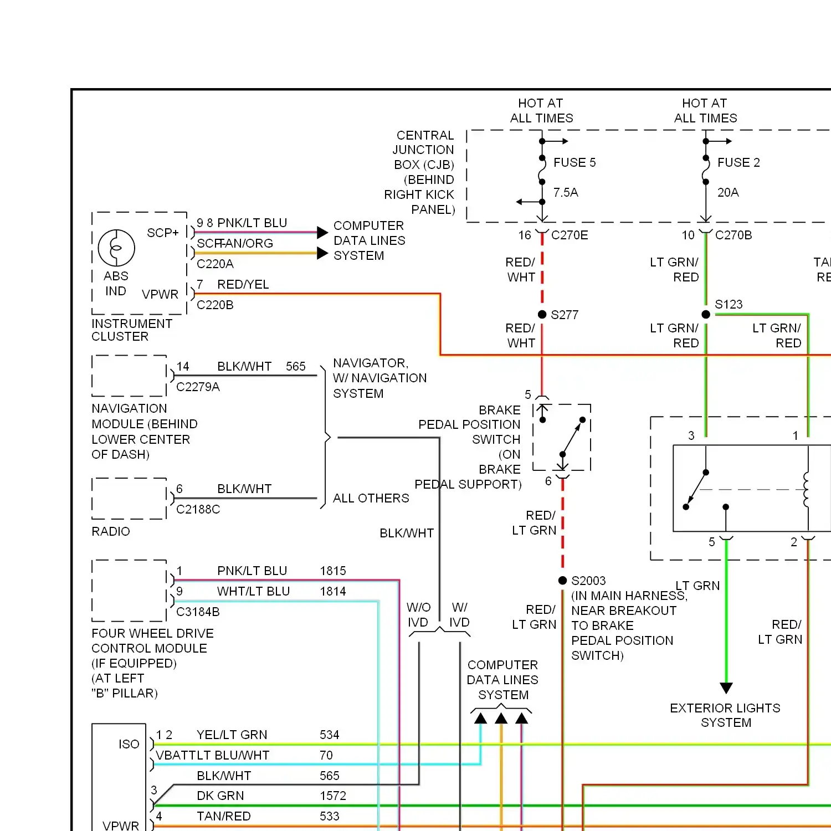Select the S2003 splice dot

pyautogui.click(x=562, y=581)
